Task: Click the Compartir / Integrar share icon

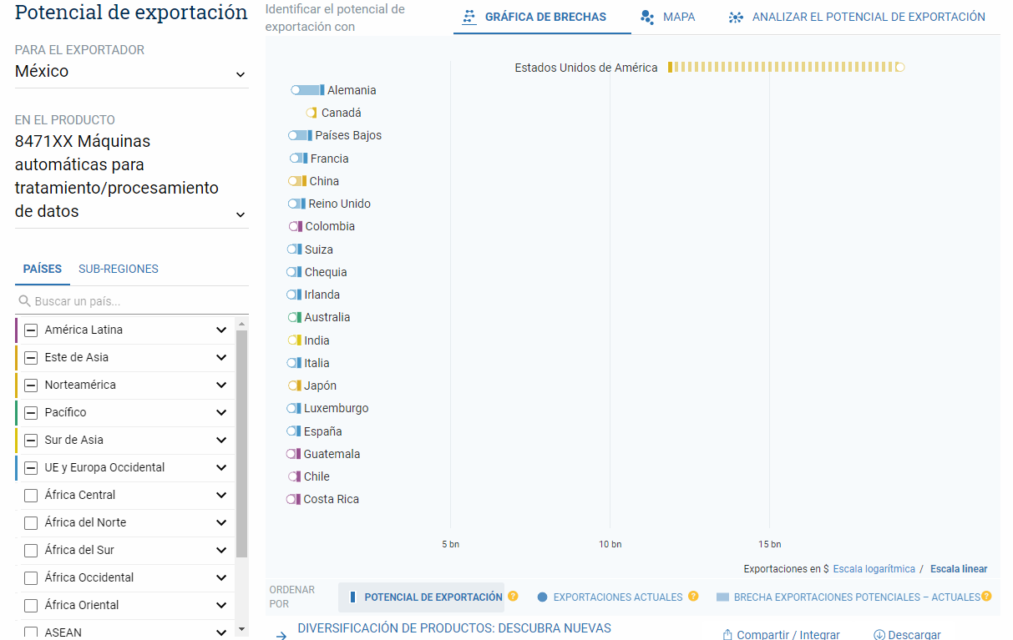Action: coord(727,635)
